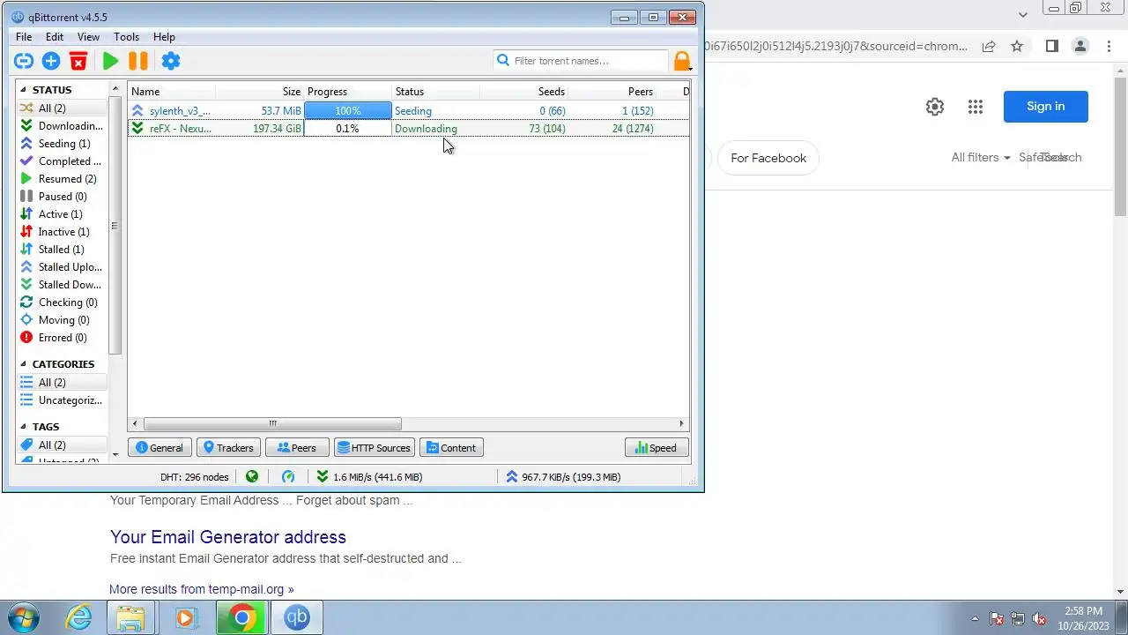Image resolution: width=1128 pixels, height=635 pixels.
Task: Click the search magnifier icon in filter box
Action: pos(503,61)
